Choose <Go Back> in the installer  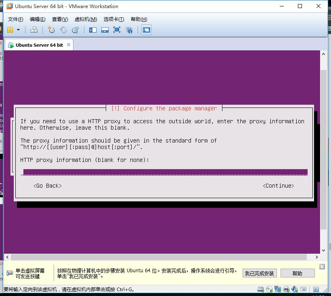[48, 186]
